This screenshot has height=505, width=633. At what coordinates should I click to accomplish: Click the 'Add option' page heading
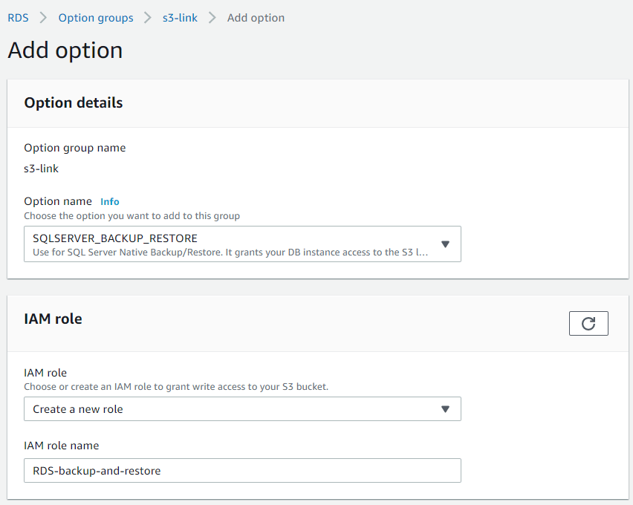(x=65, y=50)
